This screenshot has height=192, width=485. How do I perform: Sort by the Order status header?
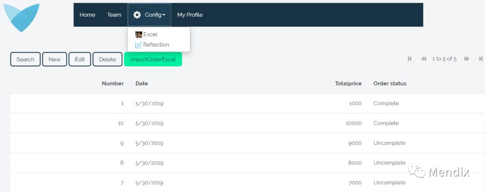390,83
